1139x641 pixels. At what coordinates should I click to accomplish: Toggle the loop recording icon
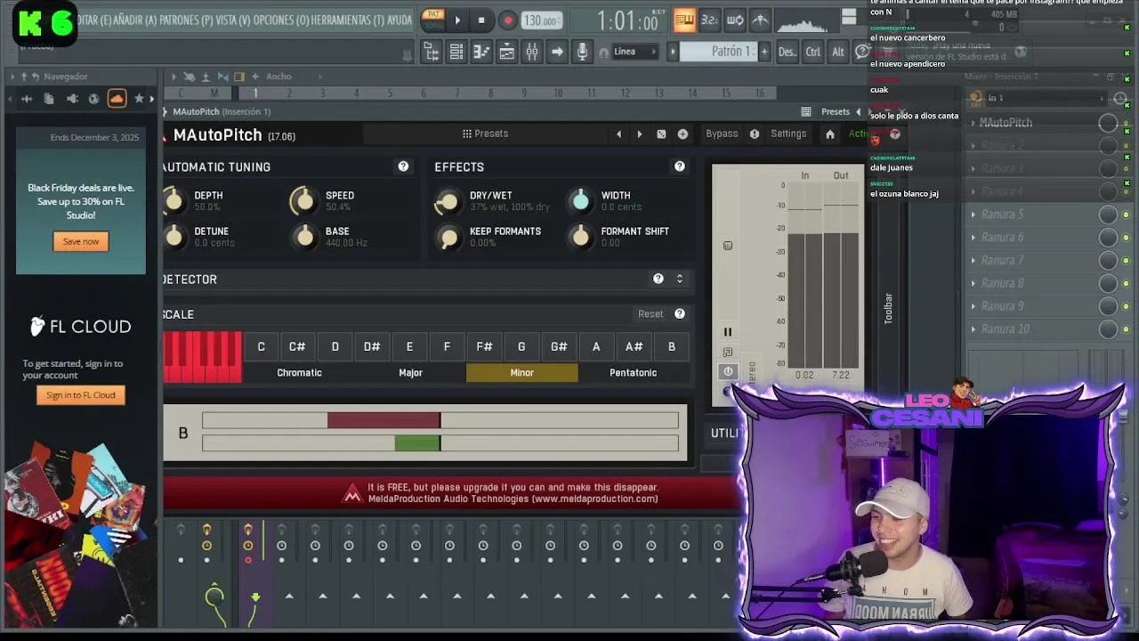tap(735, 20)
